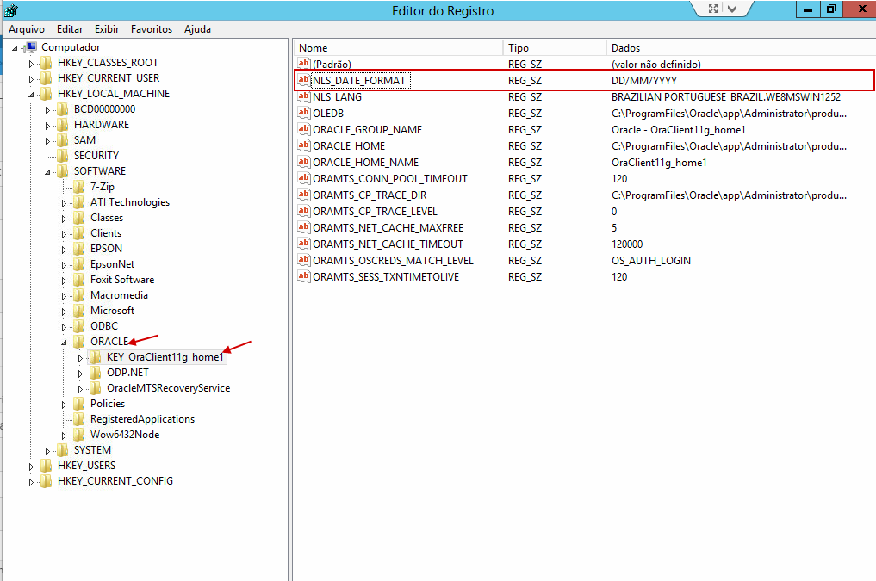The image size is (876, 581).
Task: Select the ODBC key
Action: click(104, 326)
